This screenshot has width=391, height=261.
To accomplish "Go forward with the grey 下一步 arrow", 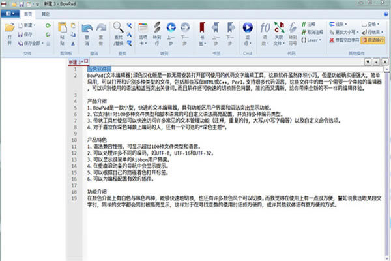I will click(x=185, y=33).
